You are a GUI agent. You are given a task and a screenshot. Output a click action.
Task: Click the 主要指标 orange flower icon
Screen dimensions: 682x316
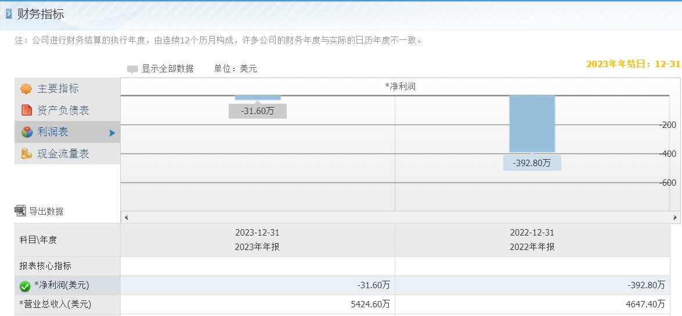point(26,89)
